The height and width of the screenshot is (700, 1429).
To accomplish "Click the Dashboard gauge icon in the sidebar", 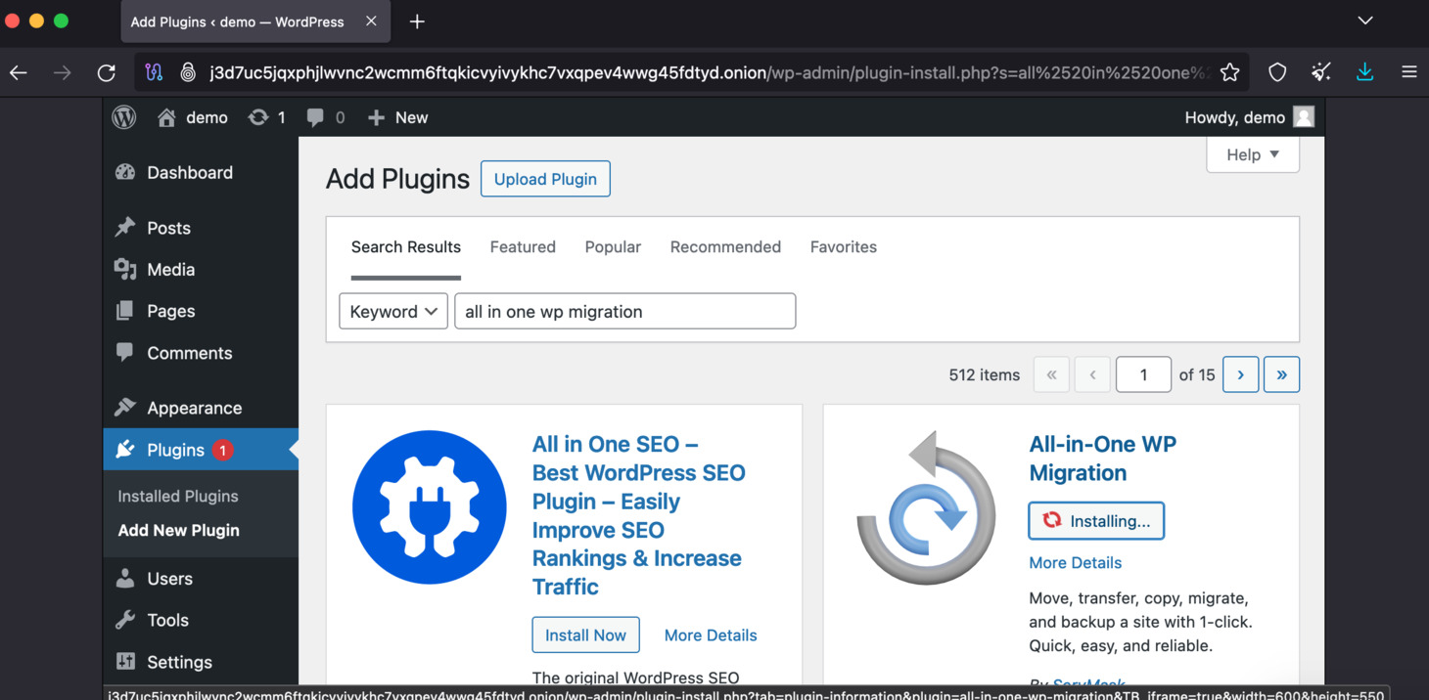I will [x=125, y=172].
